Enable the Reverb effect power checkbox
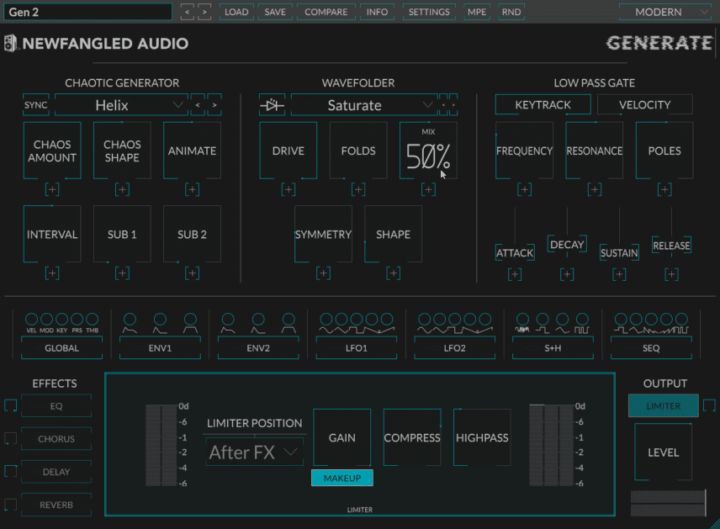Viewport: 720px width, 529px height. click(x=11, y=505)
